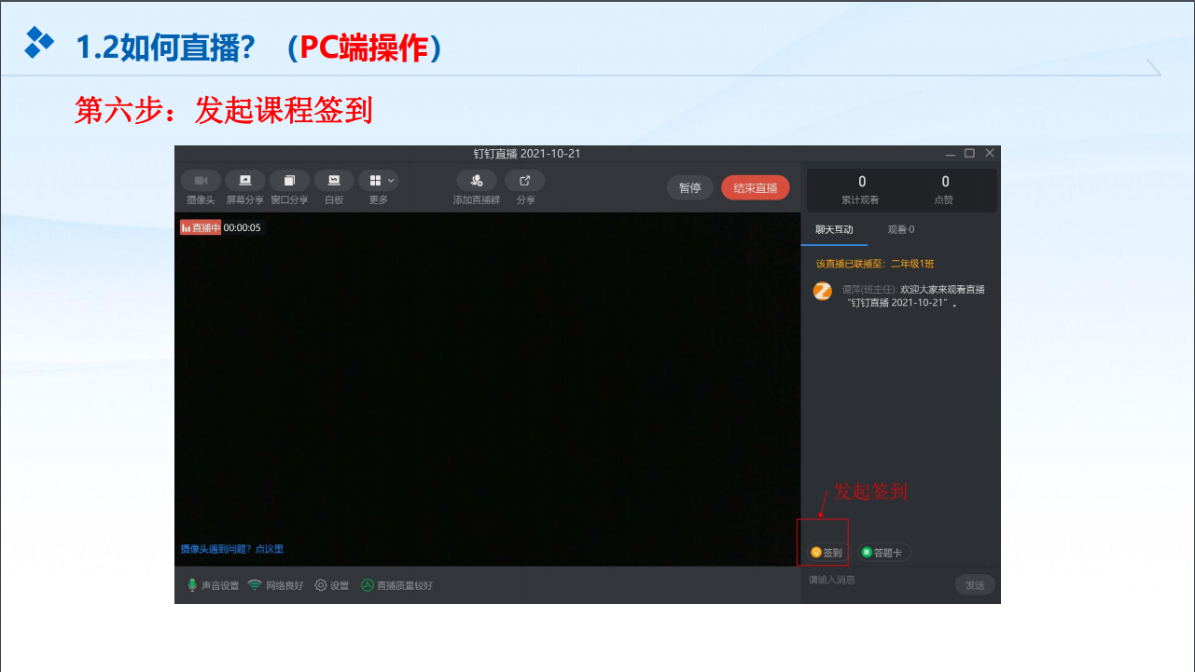Click the red end live (结束直播) button

click(x=755, y=187)
